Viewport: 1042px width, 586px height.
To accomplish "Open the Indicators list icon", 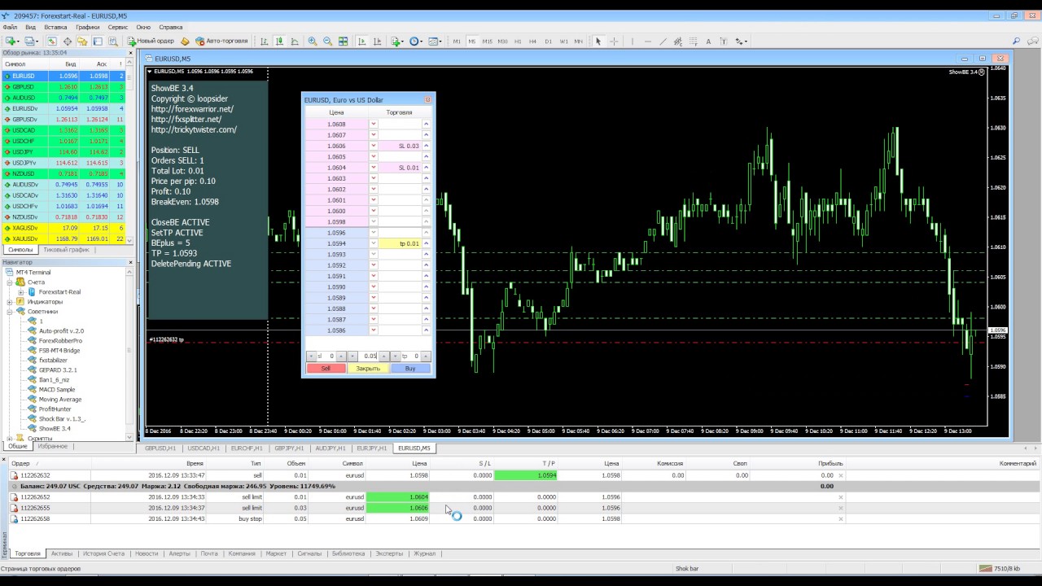I will pyautogui.click(x=396, y=41).
